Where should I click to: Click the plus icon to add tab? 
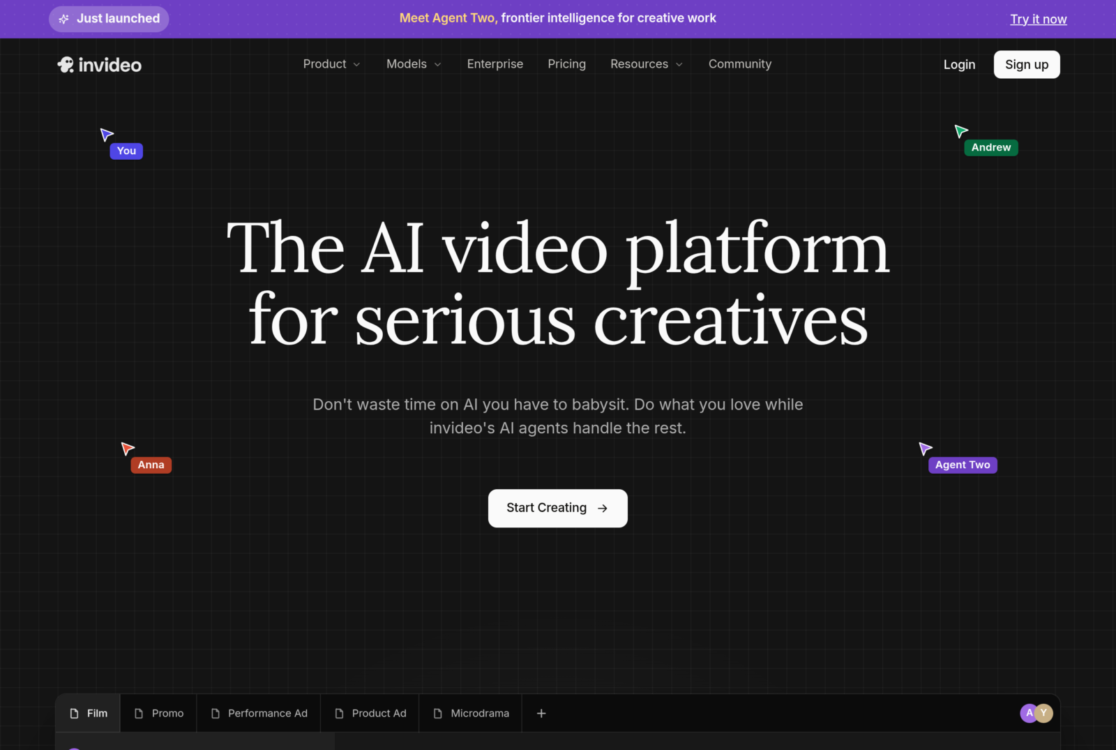click(x=541, y=713)
